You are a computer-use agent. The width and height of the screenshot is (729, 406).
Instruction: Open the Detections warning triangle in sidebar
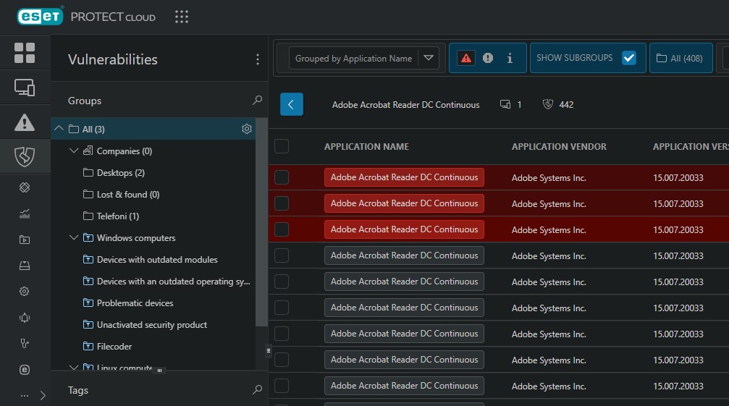point(25,122)
